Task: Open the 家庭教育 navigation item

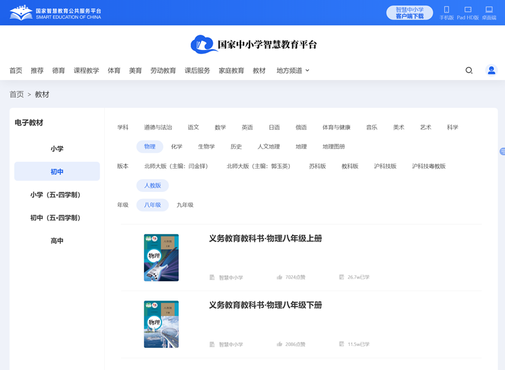Action: click(x=231, y=71)
